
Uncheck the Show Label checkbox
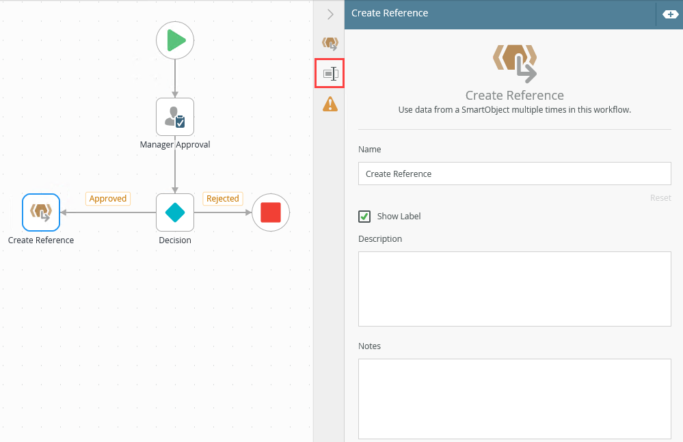pyautogui.click(x=364, y=216)
